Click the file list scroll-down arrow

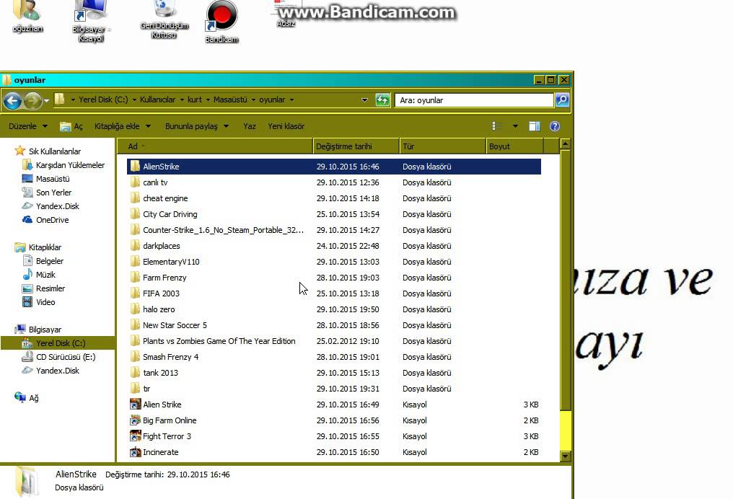coord(565,456)
